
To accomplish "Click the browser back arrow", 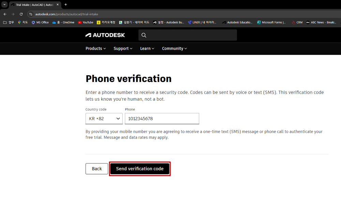I will click(x=5, y=14).
